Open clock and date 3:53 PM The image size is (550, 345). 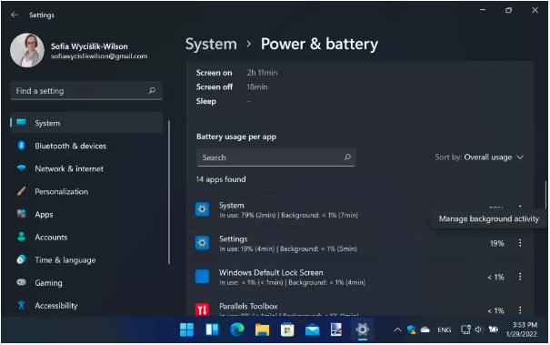[521, 330]
